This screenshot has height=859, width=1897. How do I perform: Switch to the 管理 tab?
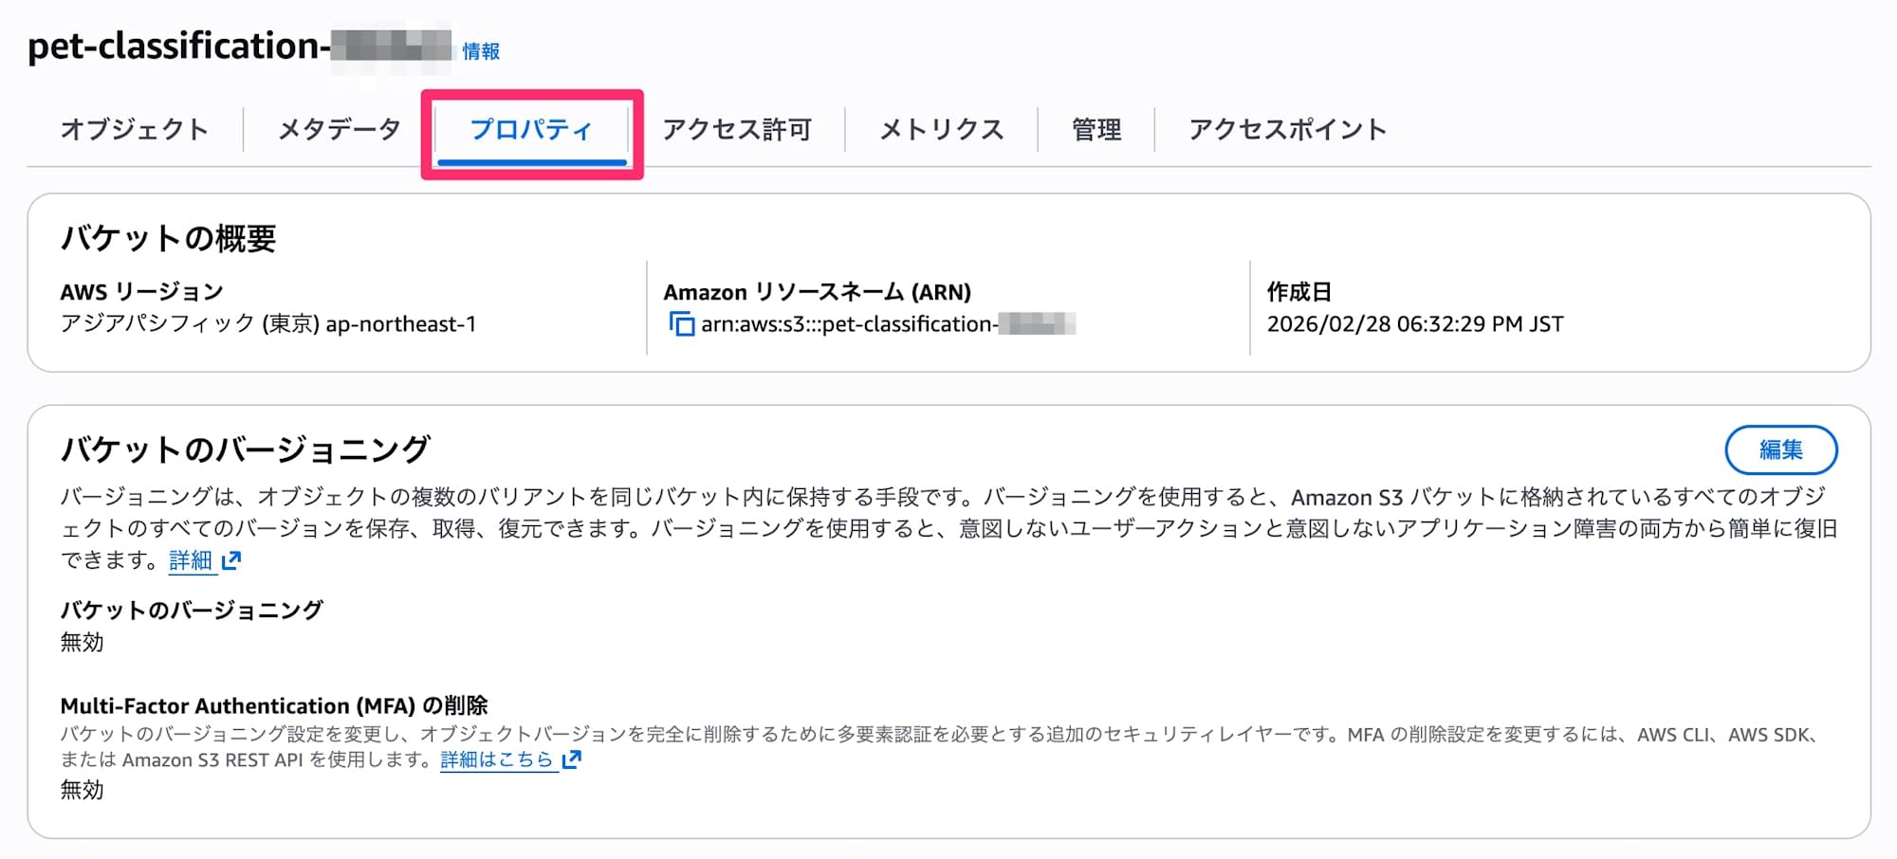point(1096,129)
